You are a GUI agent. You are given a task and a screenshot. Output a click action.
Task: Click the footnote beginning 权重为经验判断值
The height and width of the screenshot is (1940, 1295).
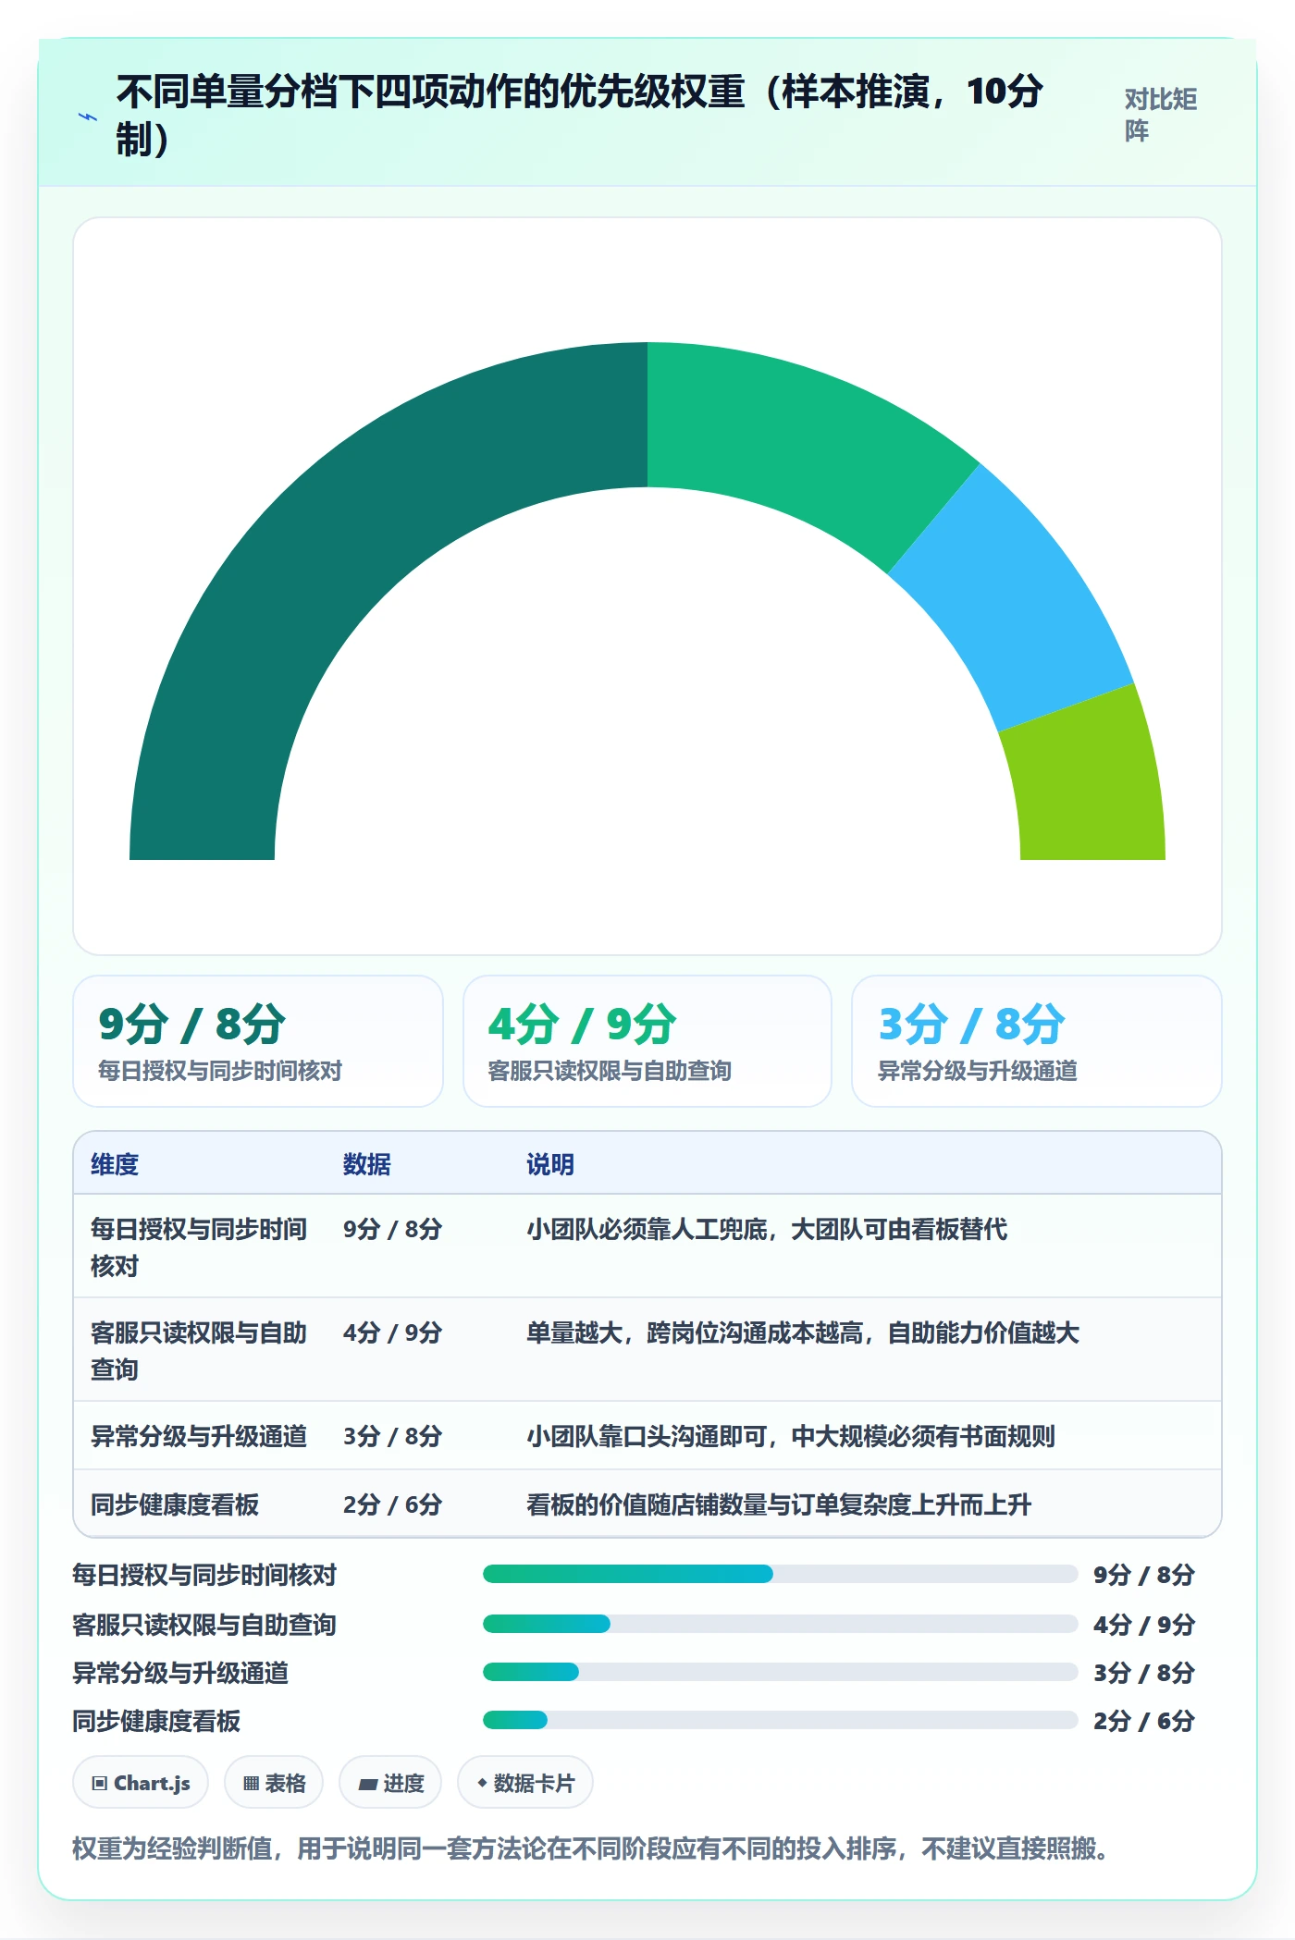(x=590, y=1848)
